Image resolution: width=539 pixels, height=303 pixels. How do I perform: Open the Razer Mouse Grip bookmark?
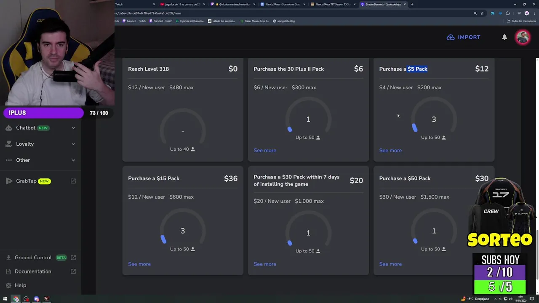coord(255,21)
